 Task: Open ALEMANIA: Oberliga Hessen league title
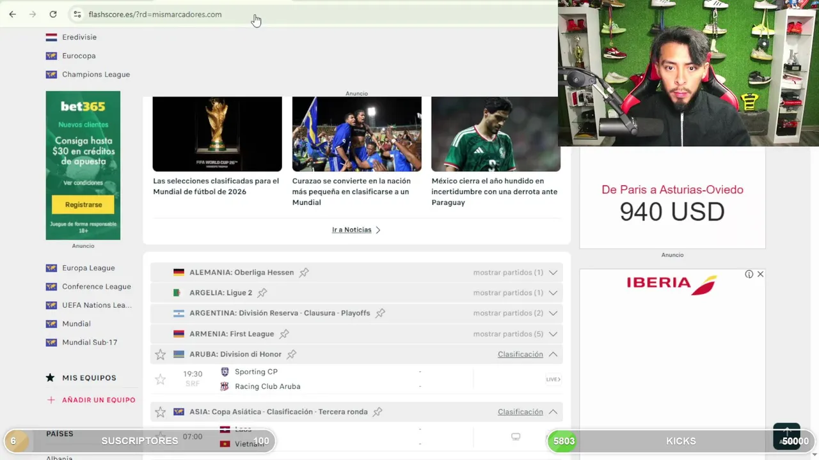pyautogui.click(x=241, y=272)
